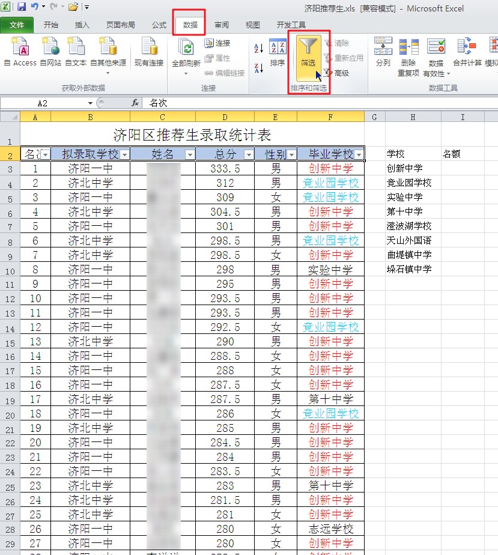
Task: Expand the 数据有效性 dropdown arrow
Action: pos(448,74)
